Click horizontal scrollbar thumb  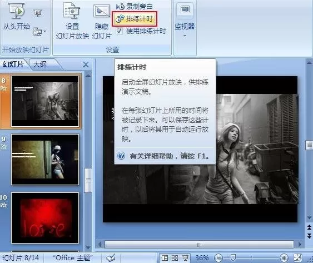199,245
